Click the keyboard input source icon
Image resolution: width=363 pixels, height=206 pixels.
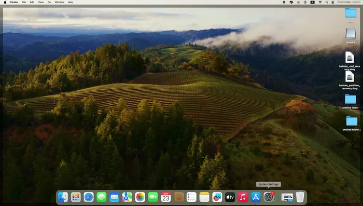tap(313, 2)
